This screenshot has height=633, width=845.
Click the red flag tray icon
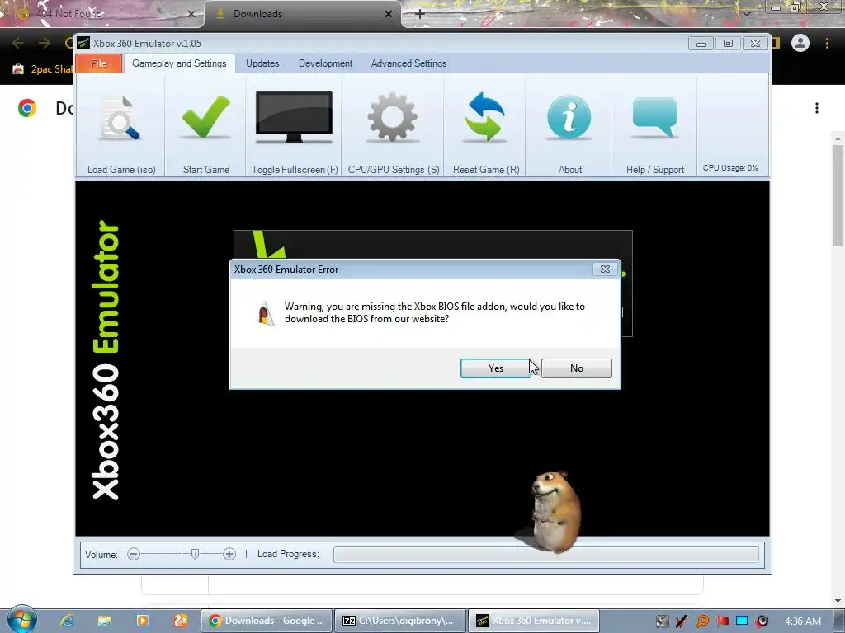click(x=722, y=621)
